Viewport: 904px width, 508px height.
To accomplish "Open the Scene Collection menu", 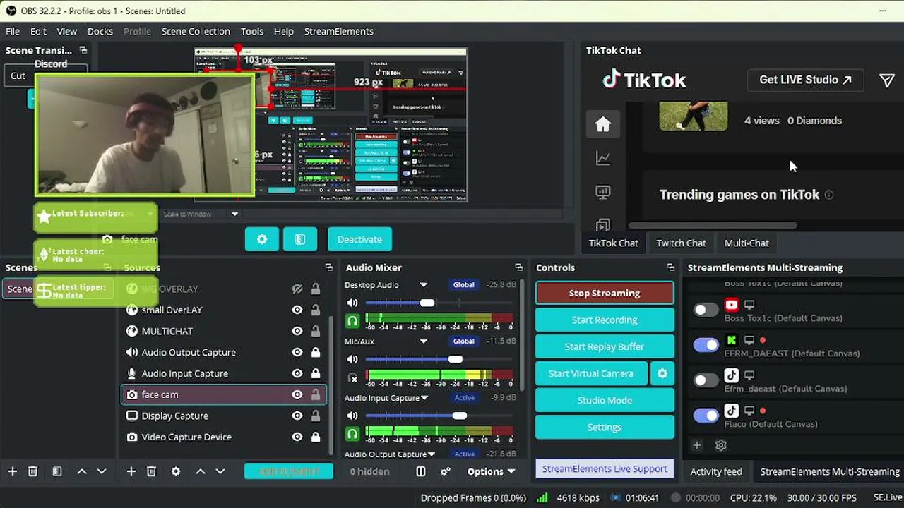I will (196, 31).
